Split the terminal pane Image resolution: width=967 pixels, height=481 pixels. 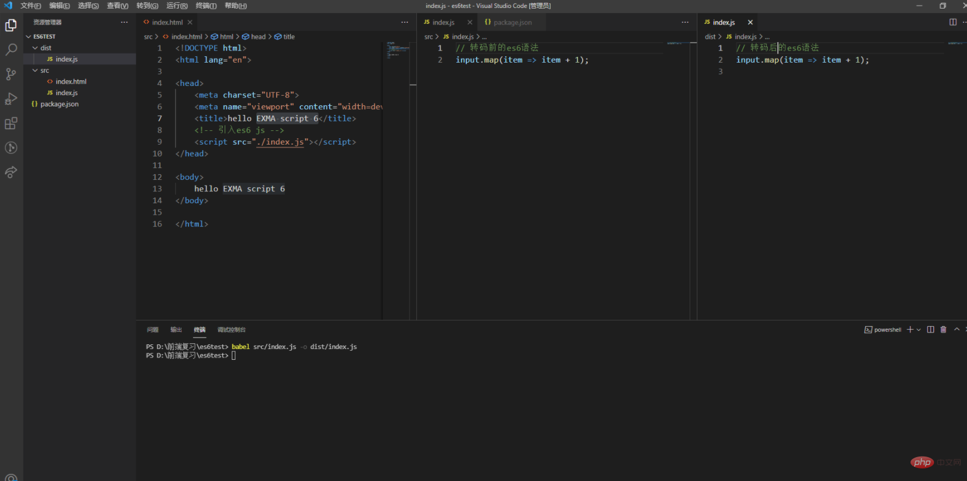(x=931, y=330)
